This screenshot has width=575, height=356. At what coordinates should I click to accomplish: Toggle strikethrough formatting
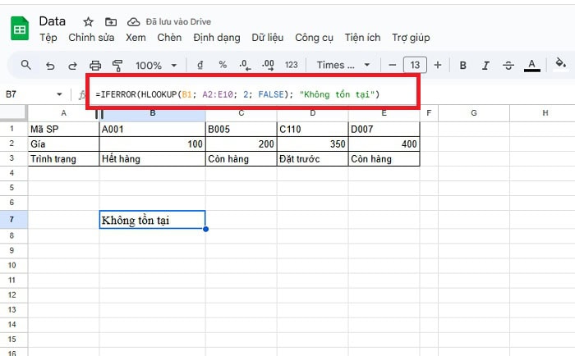click(x=508, y=65)
